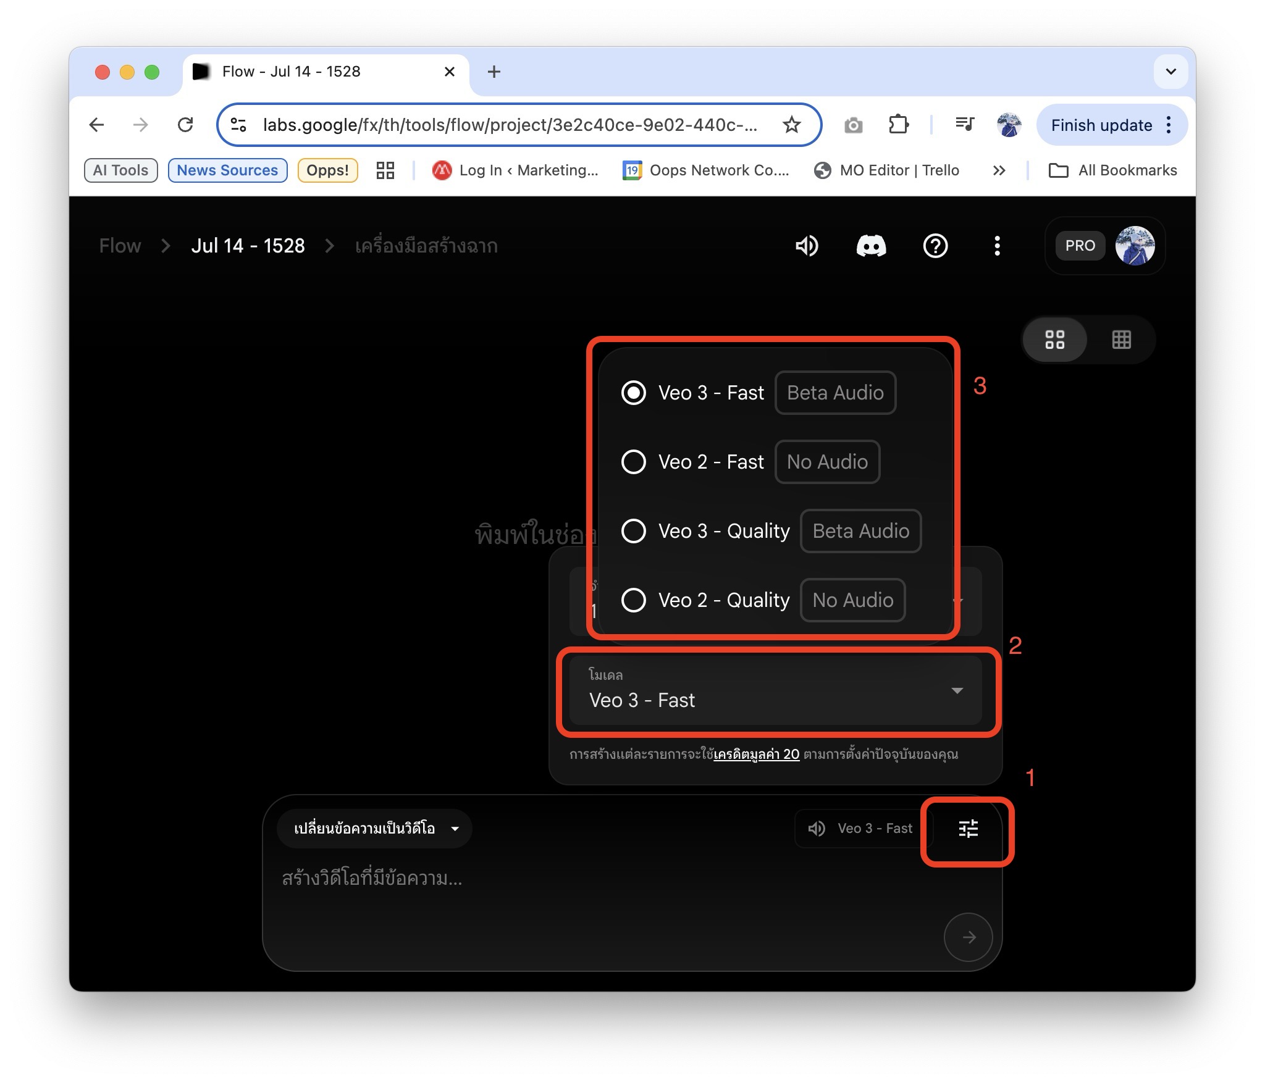This screenshot has height=1083, width=1265.
Task: Open the Log In ‹ Marketing bookmark
Action: coord(516,170)
